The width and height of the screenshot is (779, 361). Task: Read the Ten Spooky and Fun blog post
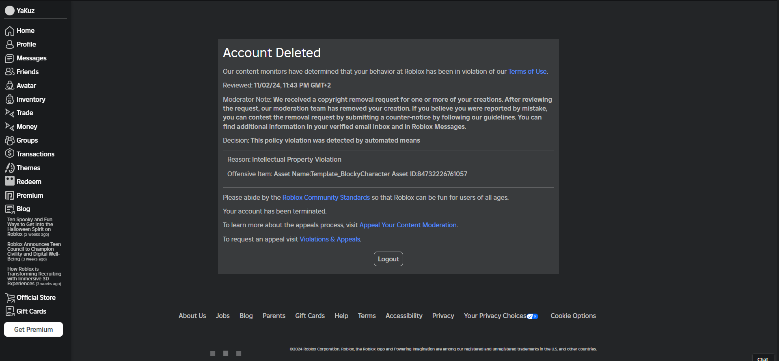click(x=30, y=227)
